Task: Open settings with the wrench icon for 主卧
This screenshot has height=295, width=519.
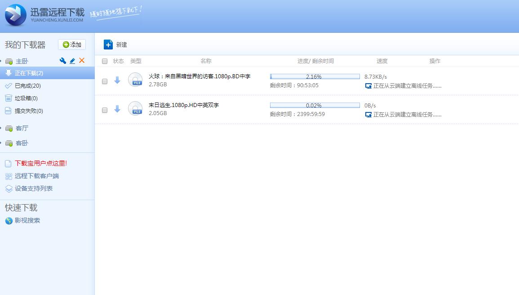Action: 63,60
